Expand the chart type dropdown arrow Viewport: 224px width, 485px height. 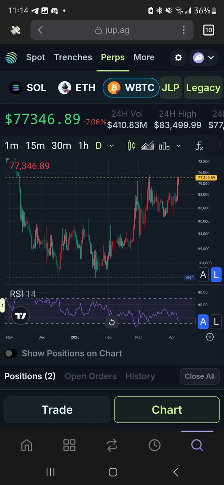coord(179,146)
